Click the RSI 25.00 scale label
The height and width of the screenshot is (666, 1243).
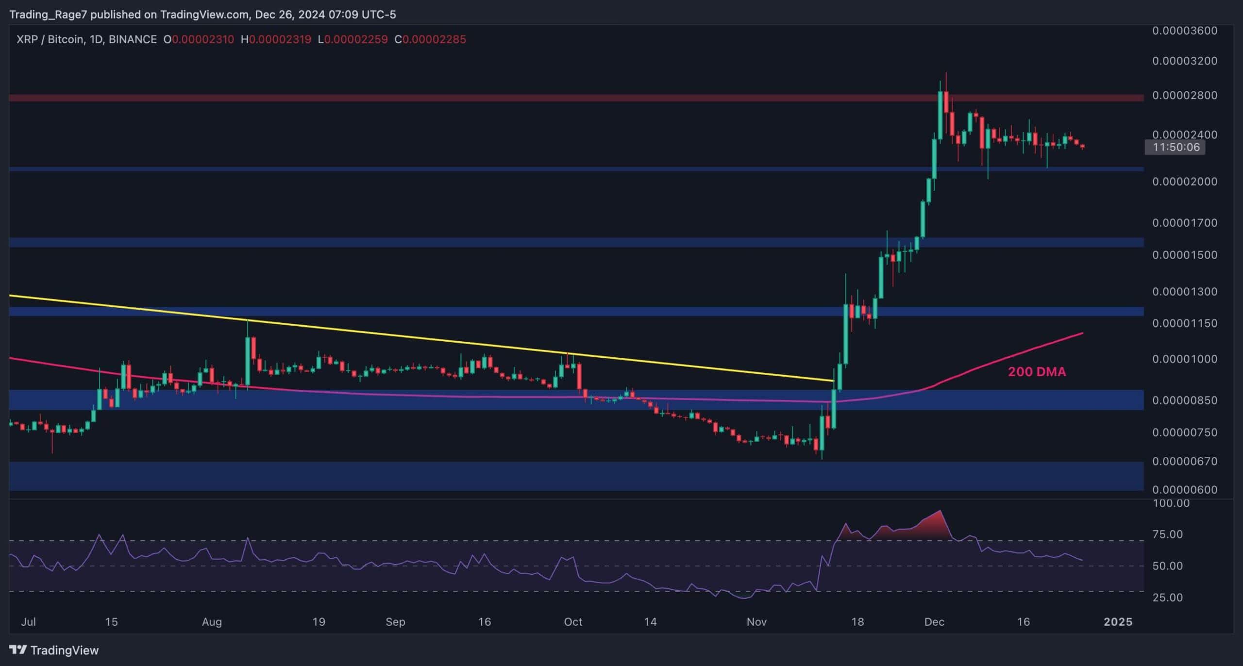(1167, 598)
